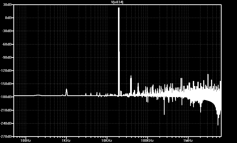
Task: Click the 10KHz frequency axis label
Action: [x=107, y=140]
